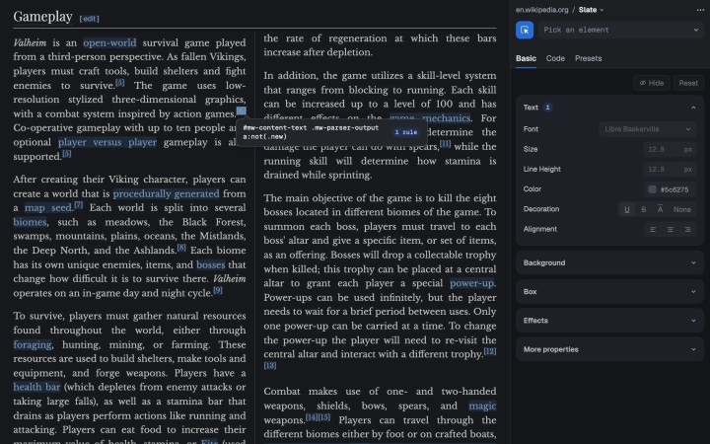Open the foraging link
710x444 pixels.
(33, 344)
